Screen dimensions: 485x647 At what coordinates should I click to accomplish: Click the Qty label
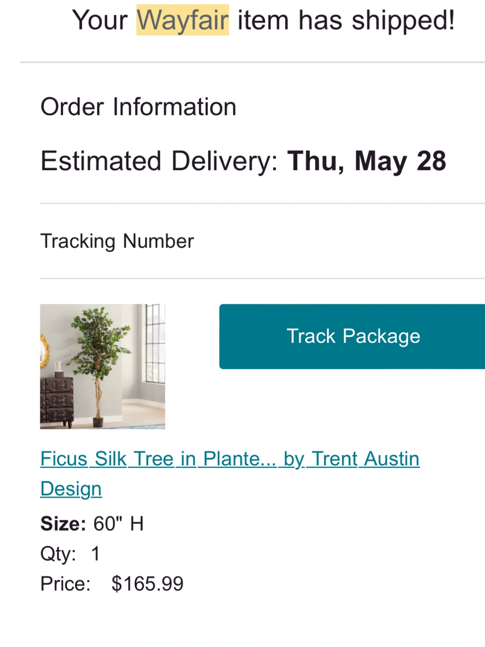[58, 554]
